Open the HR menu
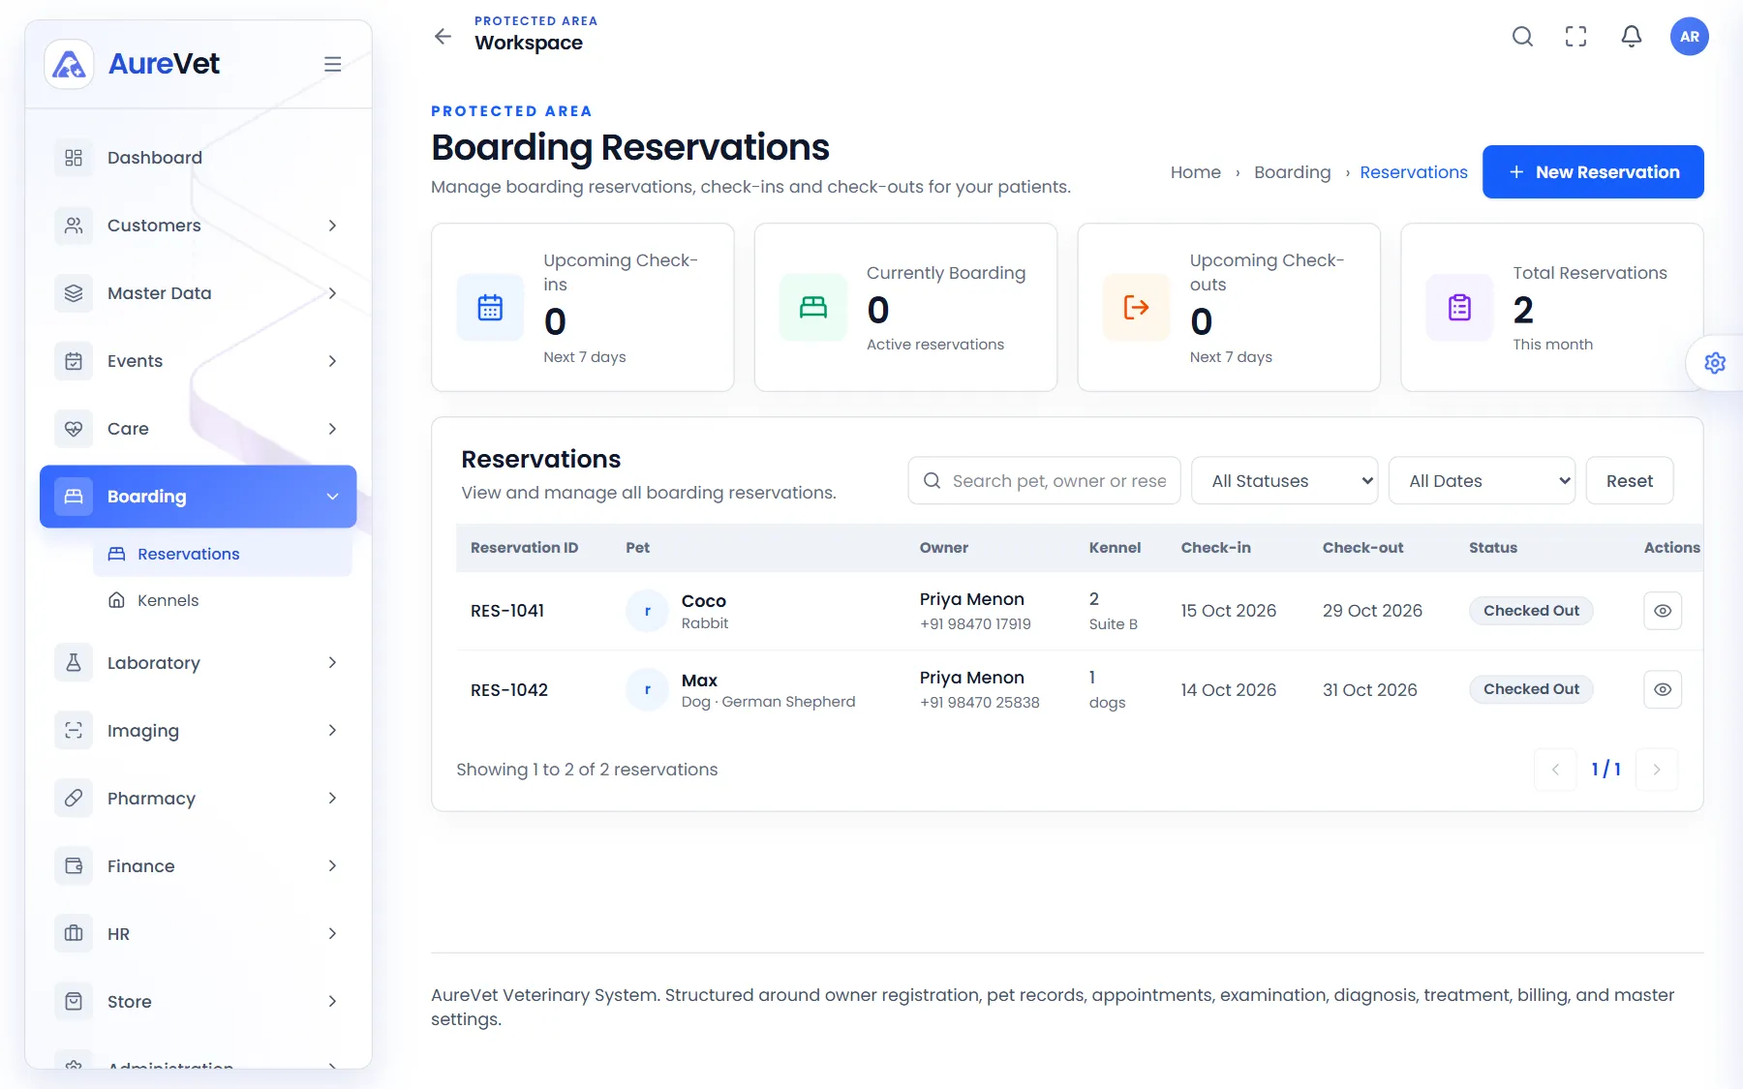Screen dimensions: 1743x1089 199,934
